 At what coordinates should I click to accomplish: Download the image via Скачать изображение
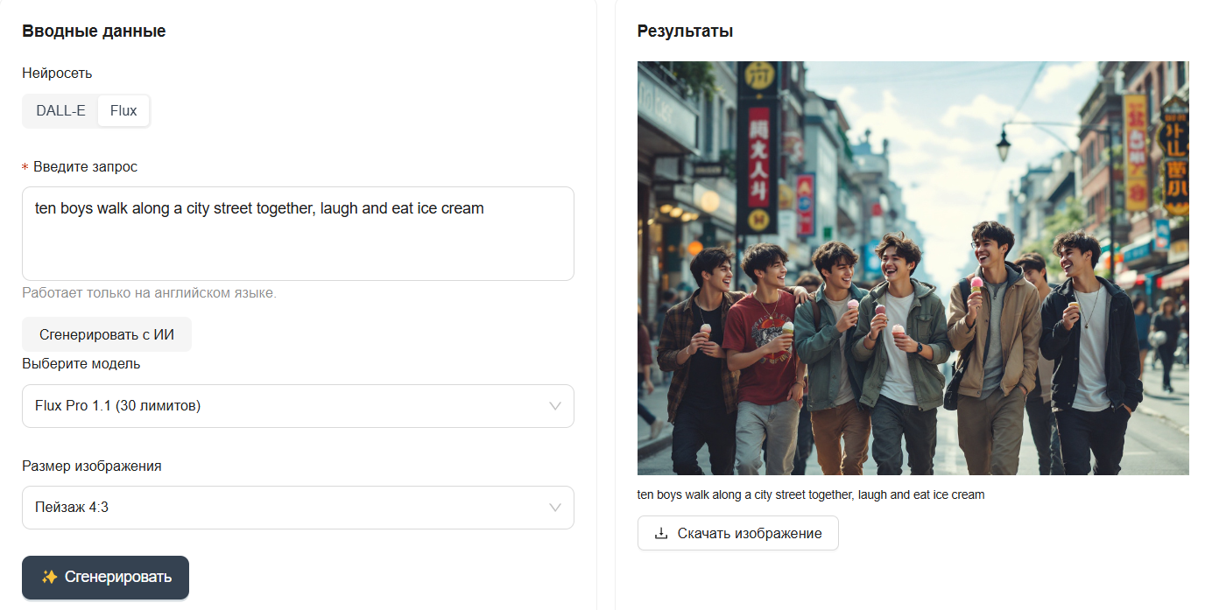tap(738, 533)
